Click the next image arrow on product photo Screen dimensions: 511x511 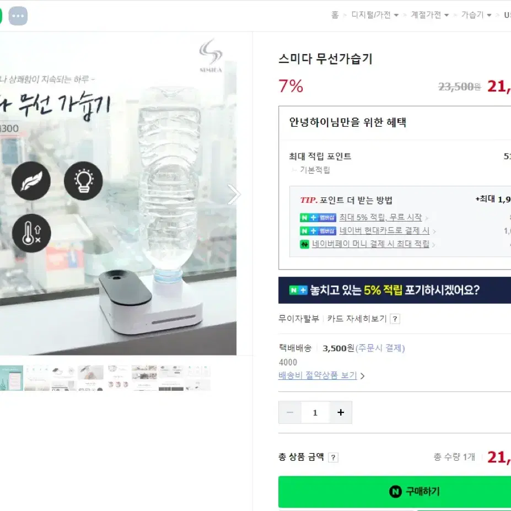(x=234, y=195)
